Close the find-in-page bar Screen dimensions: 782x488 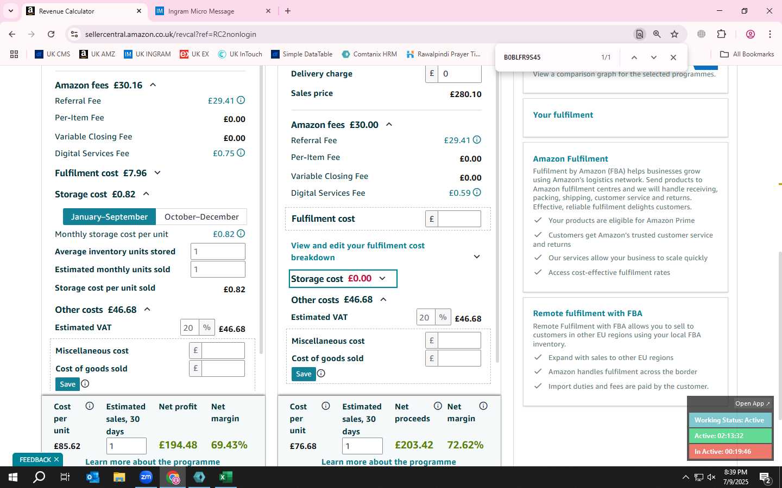pyautogui.click(x=673, y=57)
